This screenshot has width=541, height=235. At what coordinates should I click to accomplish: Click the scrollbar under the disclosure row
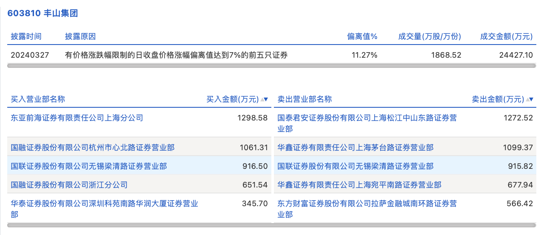271,66
